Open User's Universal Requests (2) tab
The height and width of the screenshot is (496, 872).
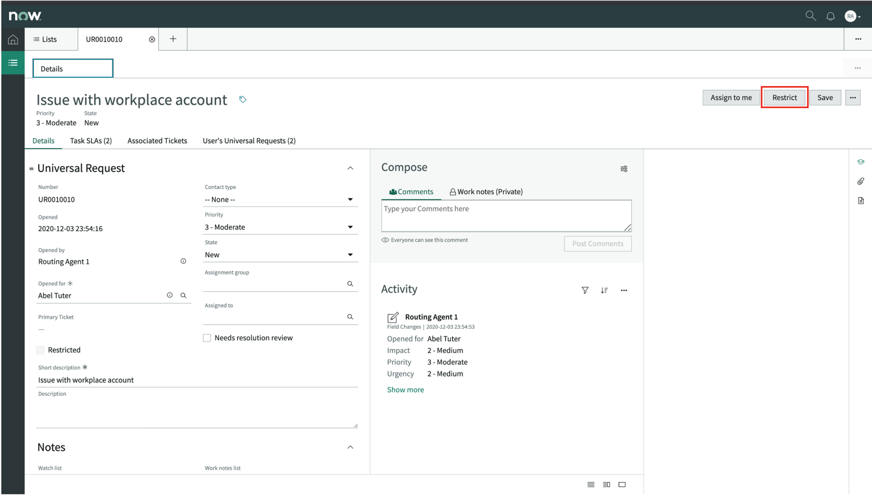coord(249,141)
